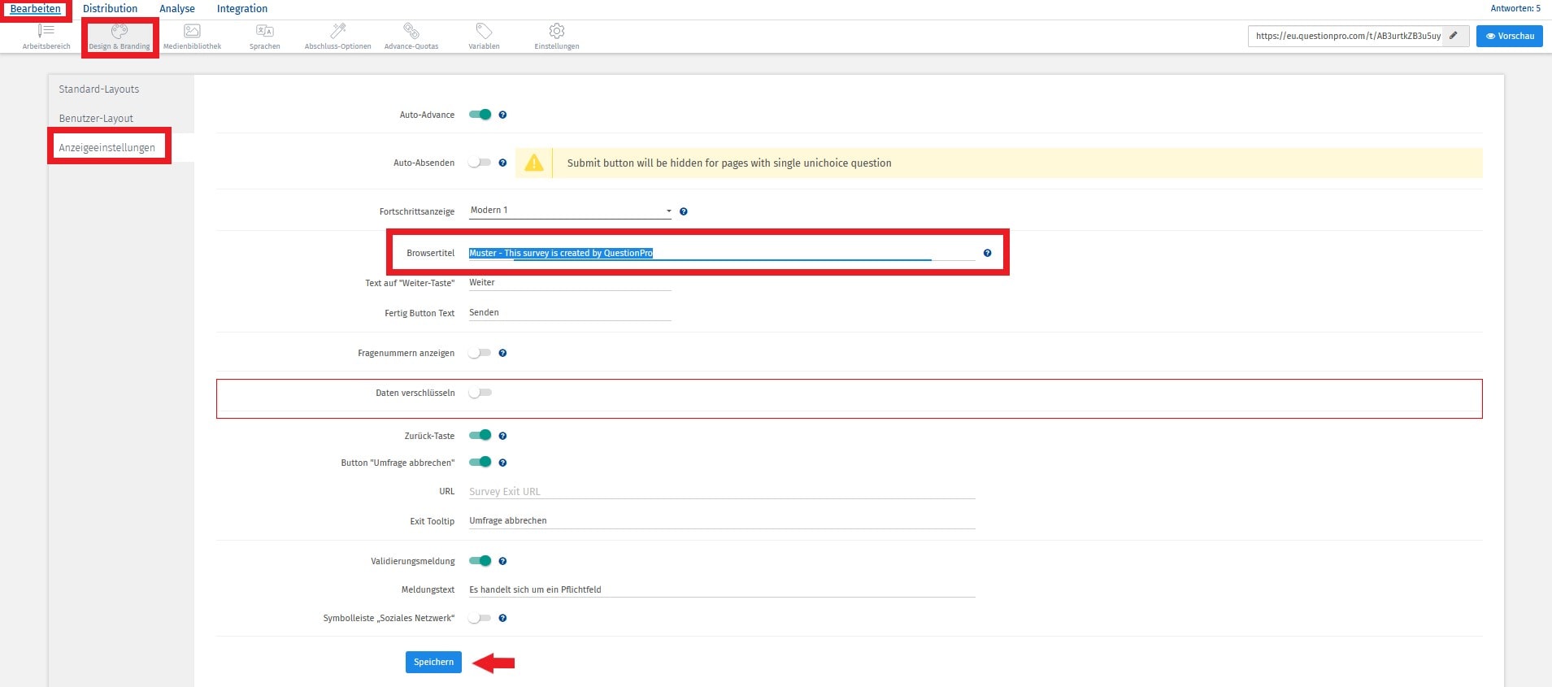
Task: Click help icon for Symbolleiste Soziales Netzwerk
Action: point(502,618)
